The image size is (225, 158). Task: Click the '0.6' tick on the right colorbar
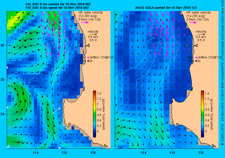coord(207,115)
